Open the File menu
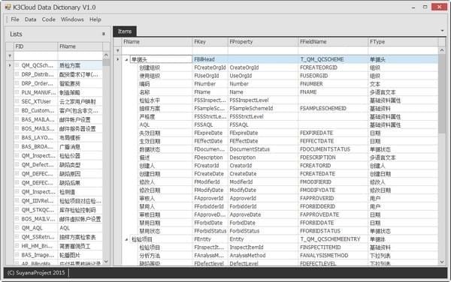451x282 pixels. pos(15,19)
